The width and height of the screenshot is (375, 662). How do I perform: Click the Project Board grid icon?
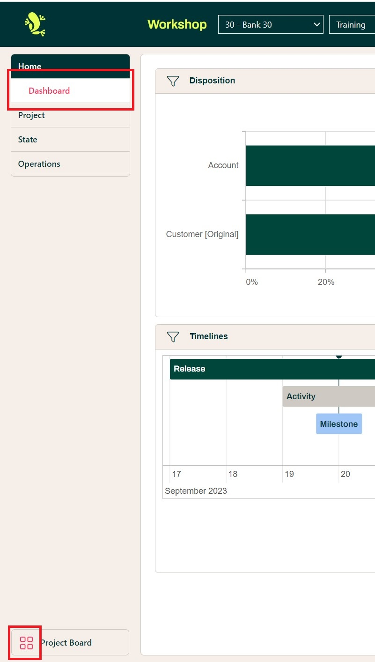(27, 643)
